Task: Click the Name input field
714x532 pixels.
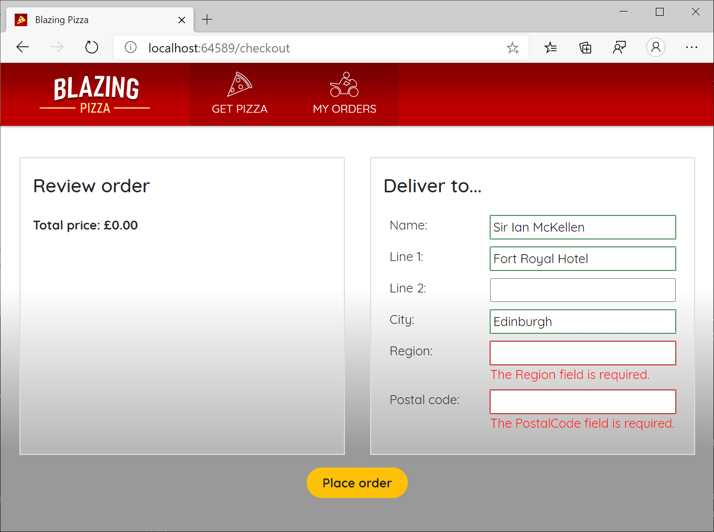Action: 582,227
